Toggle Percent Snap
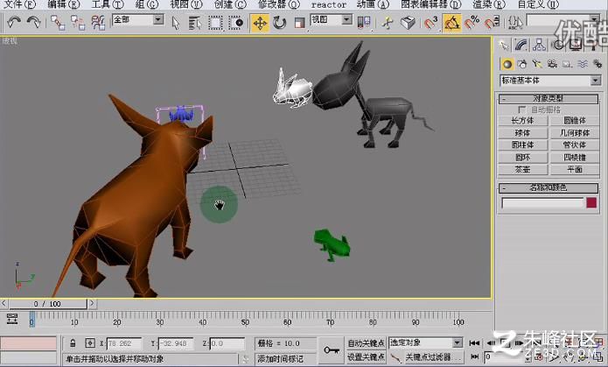Screen dimensions: 608x367 (x=472, y=24)
